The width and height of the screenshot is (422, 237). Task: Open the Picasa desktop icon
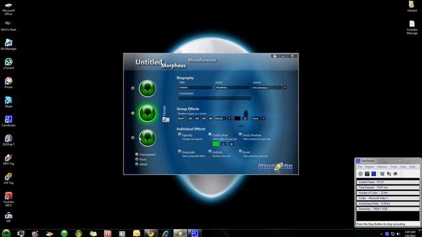(x=9, y=83)
